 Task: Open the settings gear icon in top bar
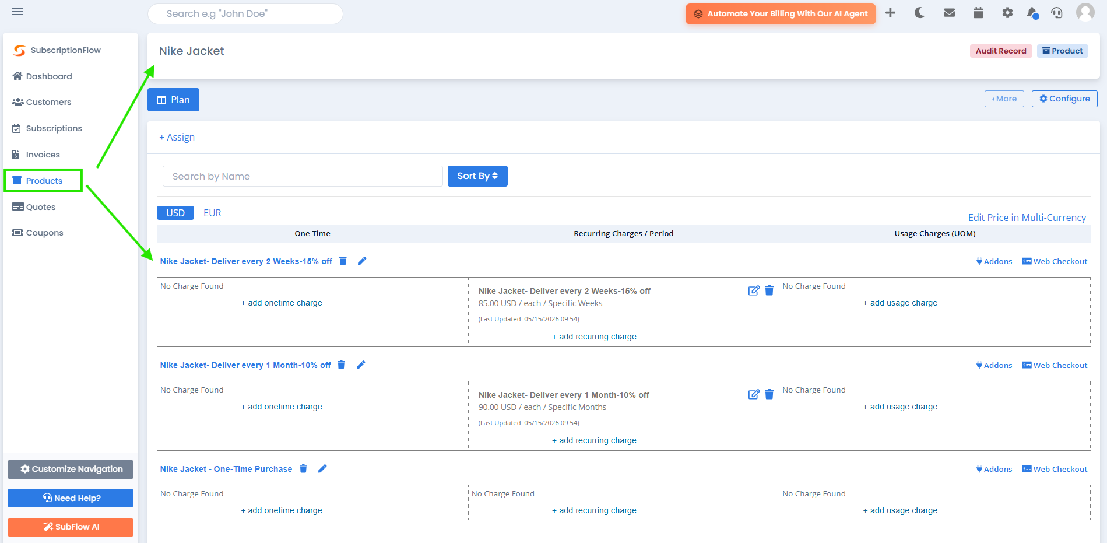(x=1007, y=13)
